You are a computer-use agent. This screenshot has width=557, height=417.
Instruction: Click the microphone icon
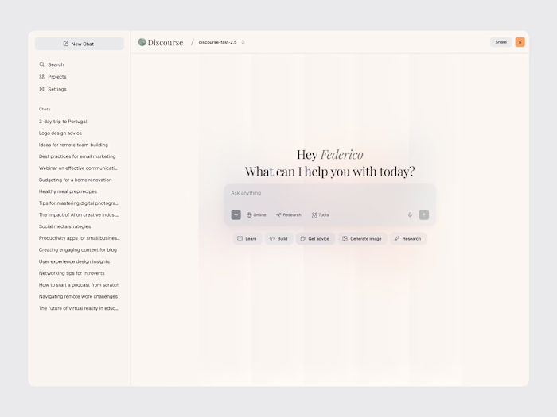tap(410, 215)
